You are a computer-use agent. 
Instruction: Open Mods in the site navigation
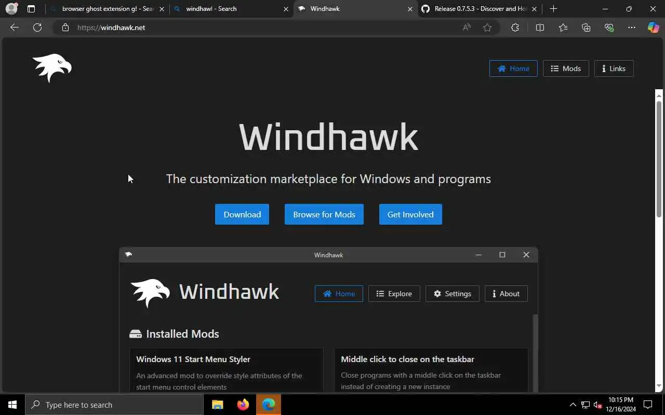[566, 68]
